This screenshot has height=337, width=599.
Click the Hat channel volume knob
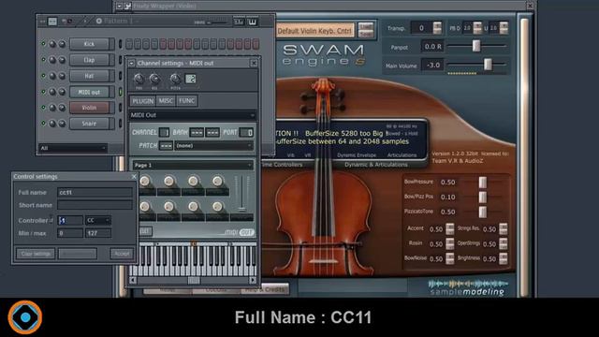point(62,76)
